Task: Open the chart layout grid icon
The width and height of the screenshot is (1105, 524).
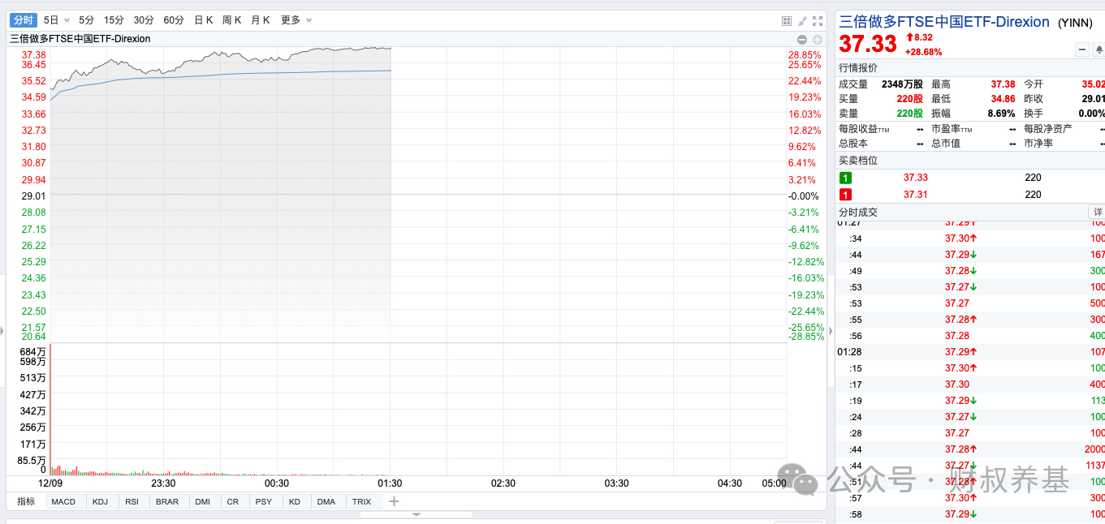Action: (786, 21)
